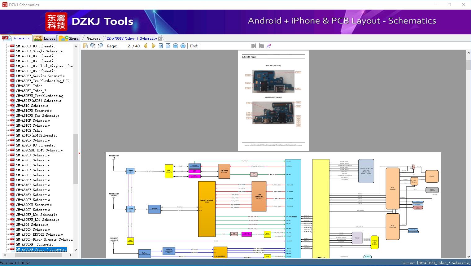Open SM-A700H Schematic
This screenshot has height=266, width=471.
tap(33, 229)
